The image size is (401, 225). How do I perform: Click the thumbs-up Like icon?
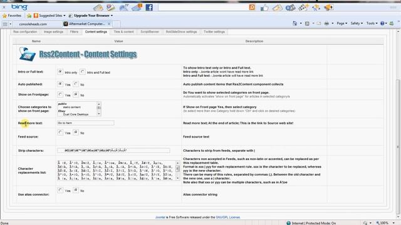[x=264, y=7]
